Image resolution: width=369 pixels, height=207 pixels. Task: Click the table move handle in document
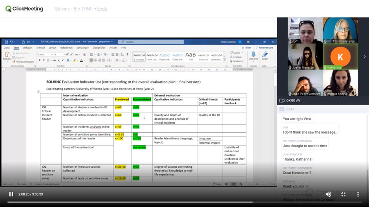click(39, 92)
